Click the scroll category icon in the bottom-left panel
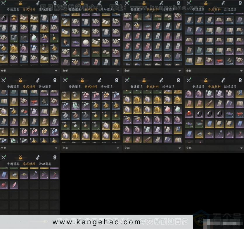The height and width of the screenshot is (229, 244). 38,158
